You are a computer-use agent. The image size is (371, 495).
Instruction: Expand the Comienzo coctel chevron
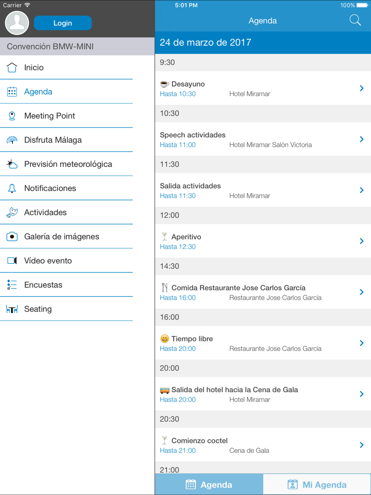coord(362,445)
